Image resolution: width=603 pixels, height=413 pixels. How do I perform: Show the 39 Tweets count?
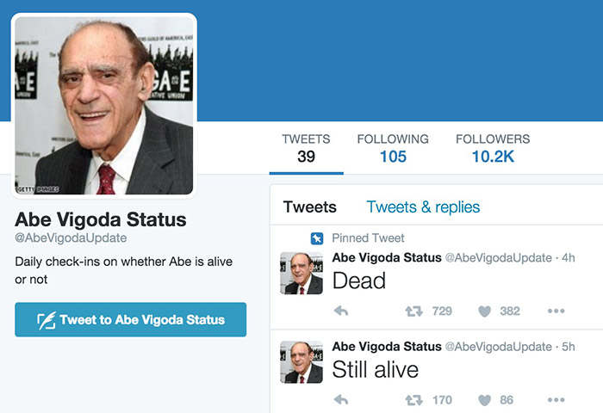coord(306,148)
